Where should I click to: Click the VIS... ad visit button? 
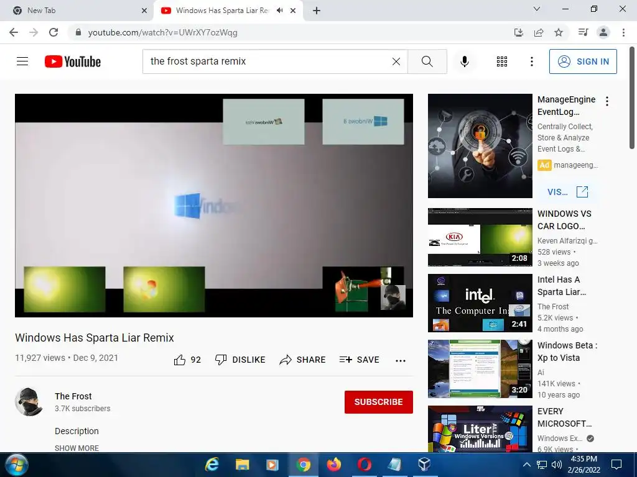click(x=567, y=192)
